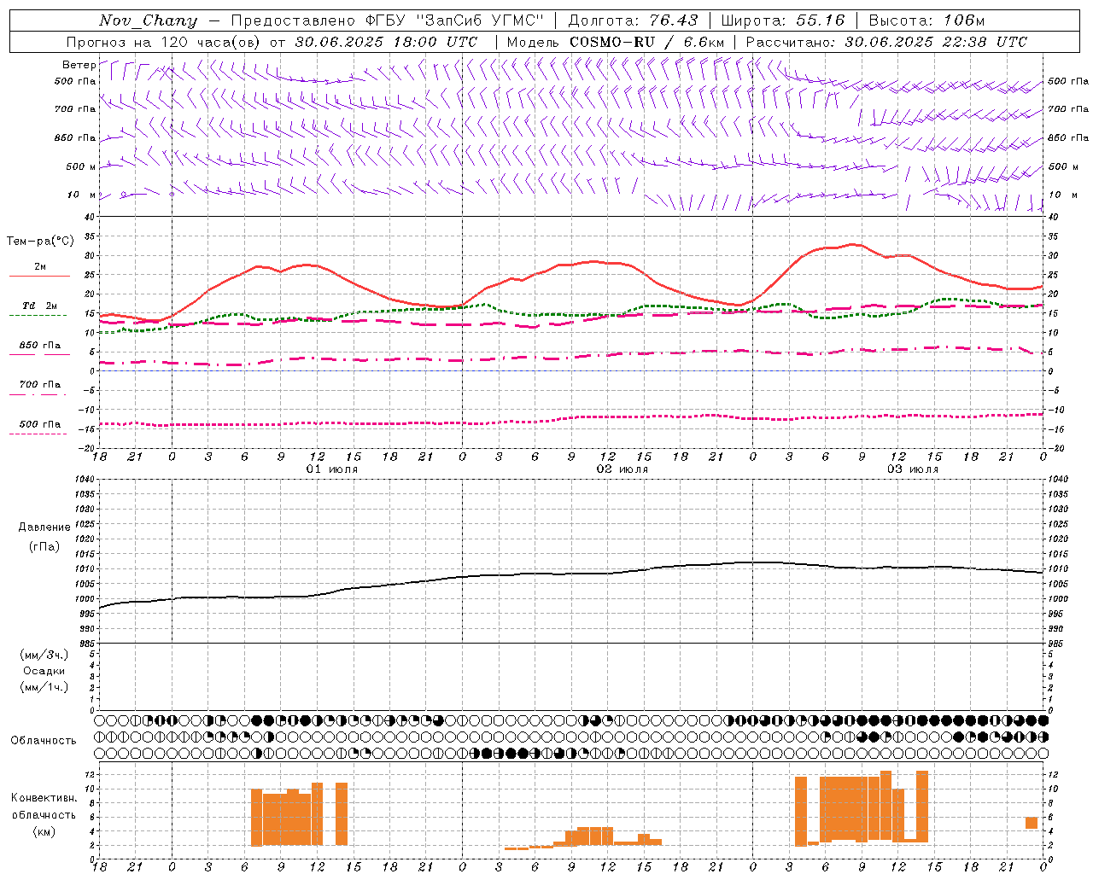This screenshot has width=1093, height=874.
Task: Click the (мм/3ч.) precipitation unit label
Action: point(44,655)
